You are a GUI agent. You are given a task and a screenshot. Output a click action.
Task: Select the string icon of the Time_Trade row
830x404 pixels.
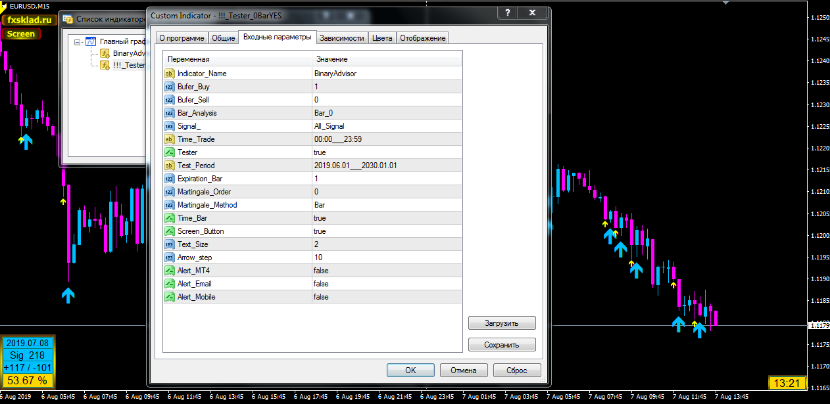(170, 139)
